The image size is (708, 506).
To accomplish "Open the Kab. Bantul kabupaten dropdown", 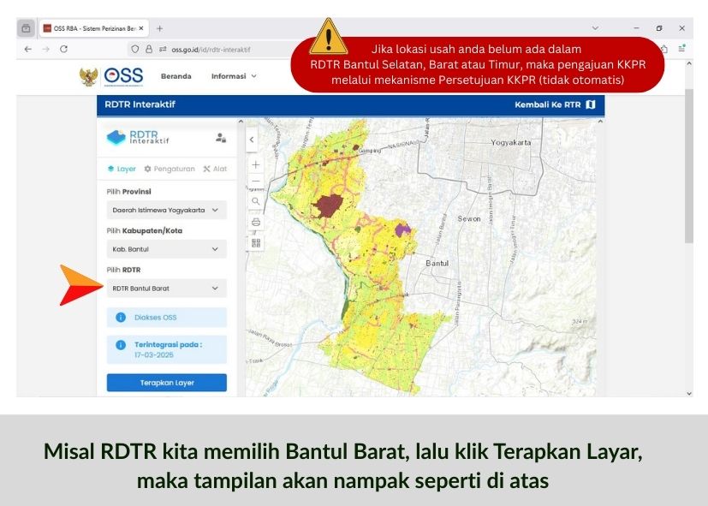I will [x=167, y=249].
